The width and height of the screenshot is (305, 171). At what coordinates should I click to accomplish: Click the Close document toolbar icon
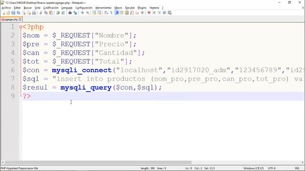tap(24, 13)
